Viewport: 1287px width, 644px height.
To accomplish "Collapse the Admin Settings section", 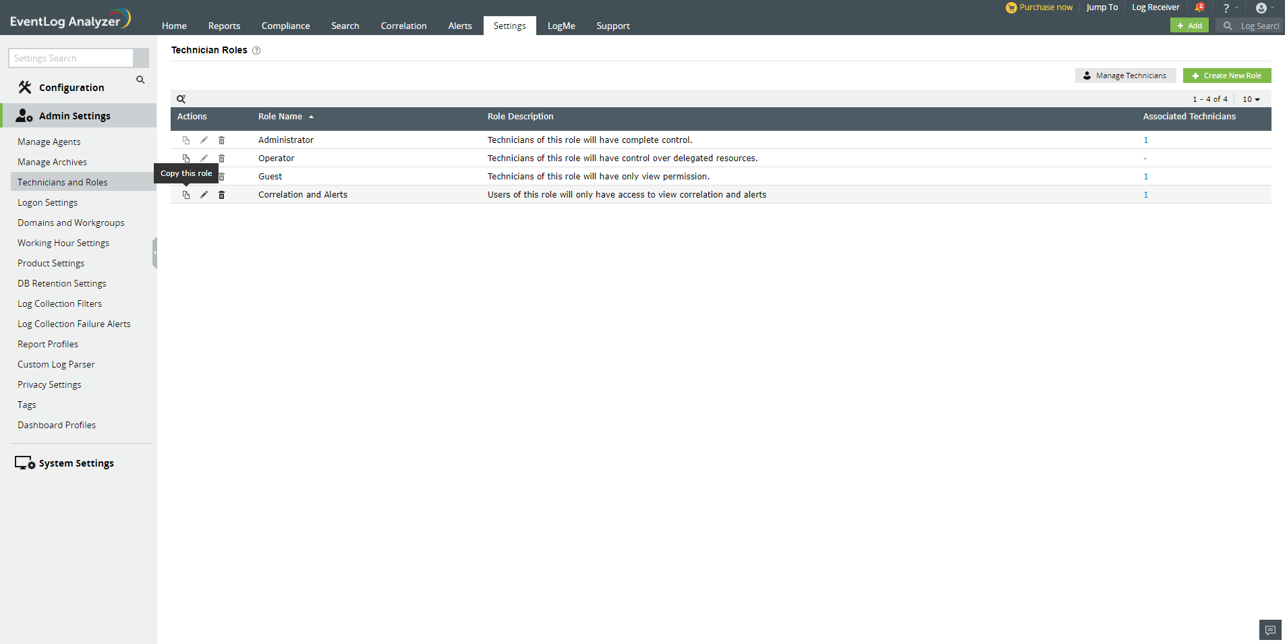I will [x=75, y=116].
